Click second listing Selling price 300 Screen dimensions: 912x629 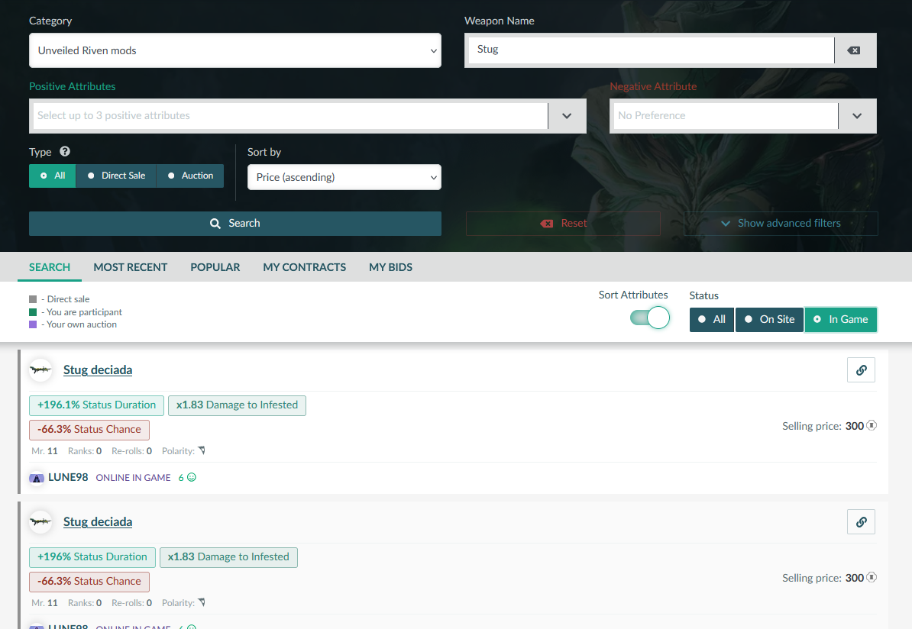pyautogui.click(x=829, y=578)
